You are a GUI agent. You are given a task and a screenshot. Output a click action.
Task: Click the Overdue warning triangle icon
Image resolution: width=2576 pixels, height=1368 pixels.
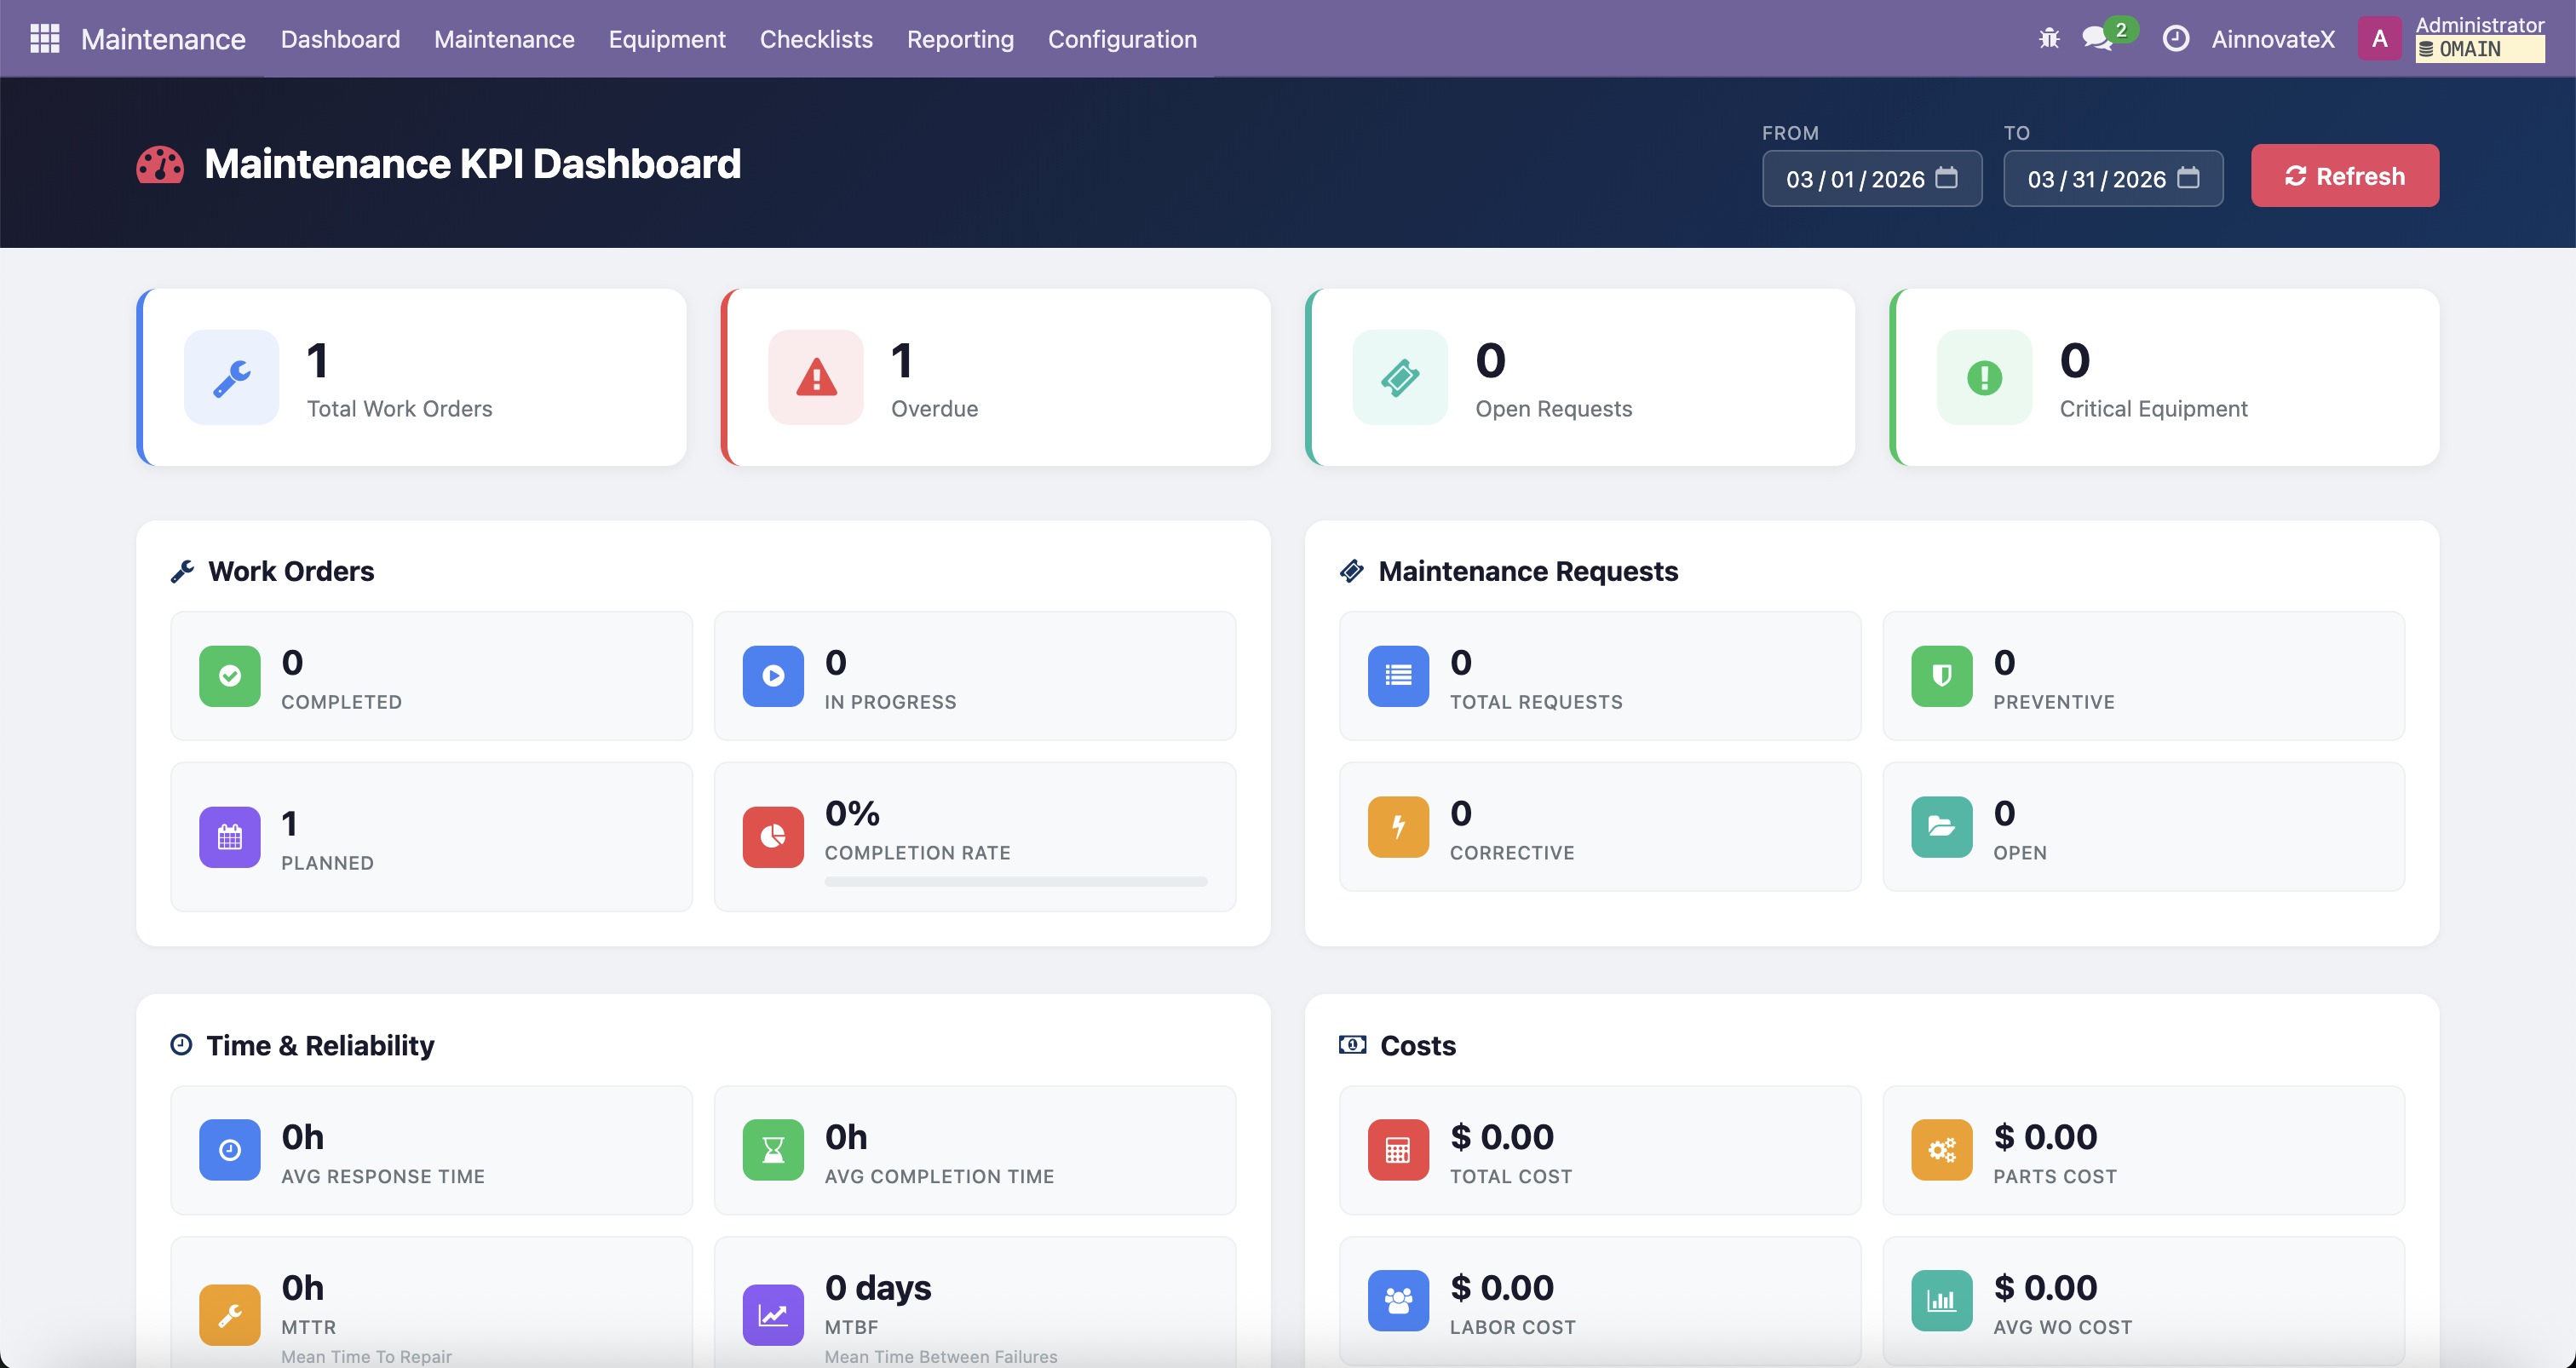coord(816,378)
